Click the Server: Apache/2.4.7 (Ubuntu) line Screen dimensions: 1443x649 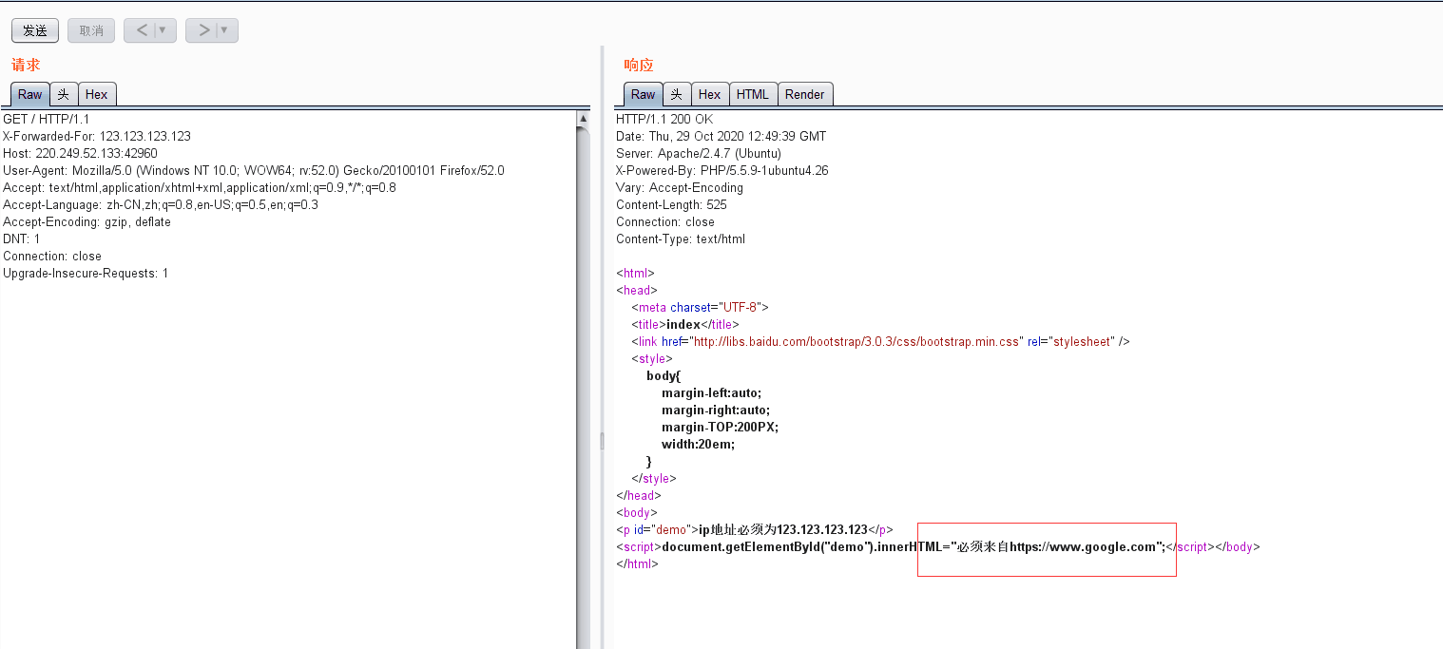[x=699, y=153]
